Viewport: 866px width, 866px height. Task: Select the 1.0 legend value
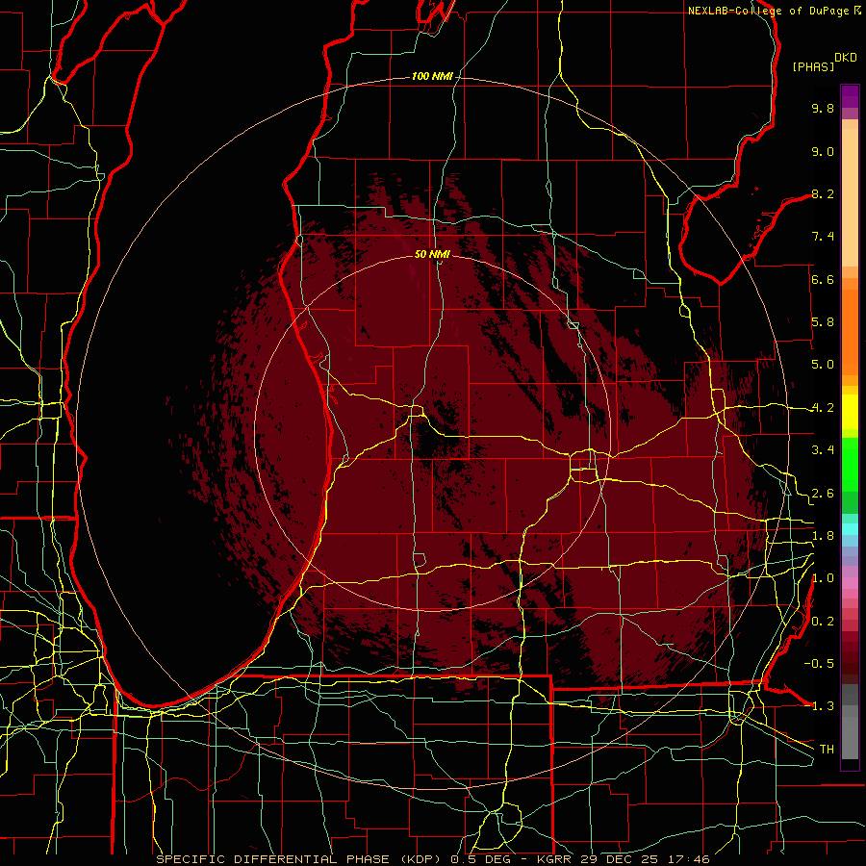click(x=823, y=578)
